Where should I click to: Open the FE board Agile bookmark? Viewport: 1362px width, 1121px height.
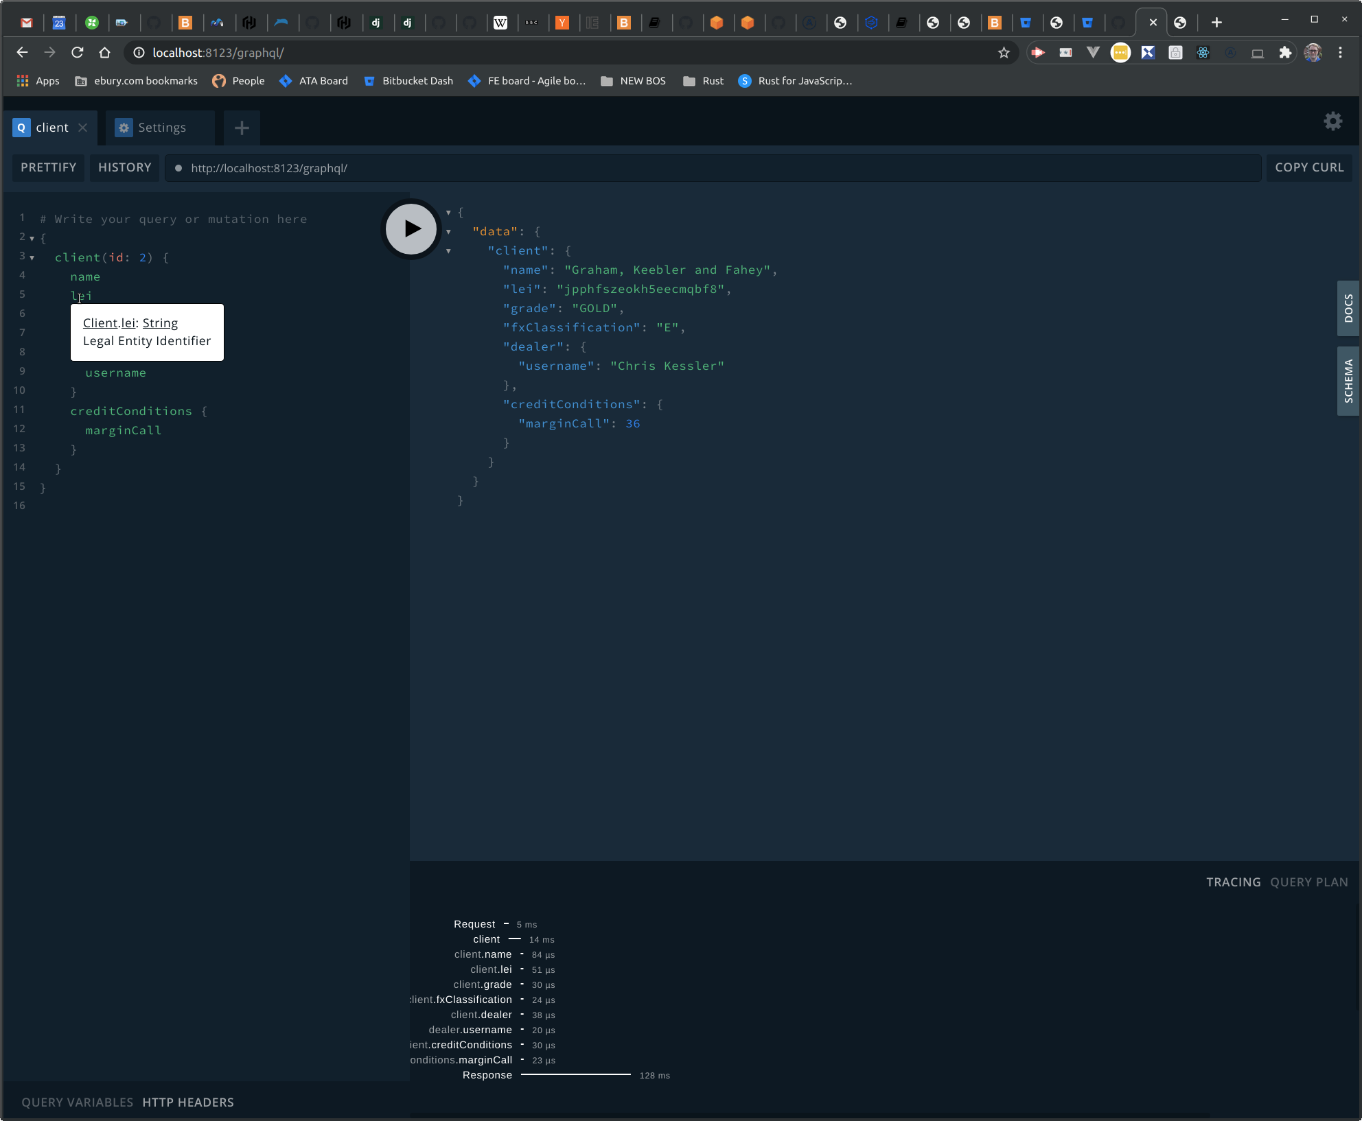click(x=527, y=81)
